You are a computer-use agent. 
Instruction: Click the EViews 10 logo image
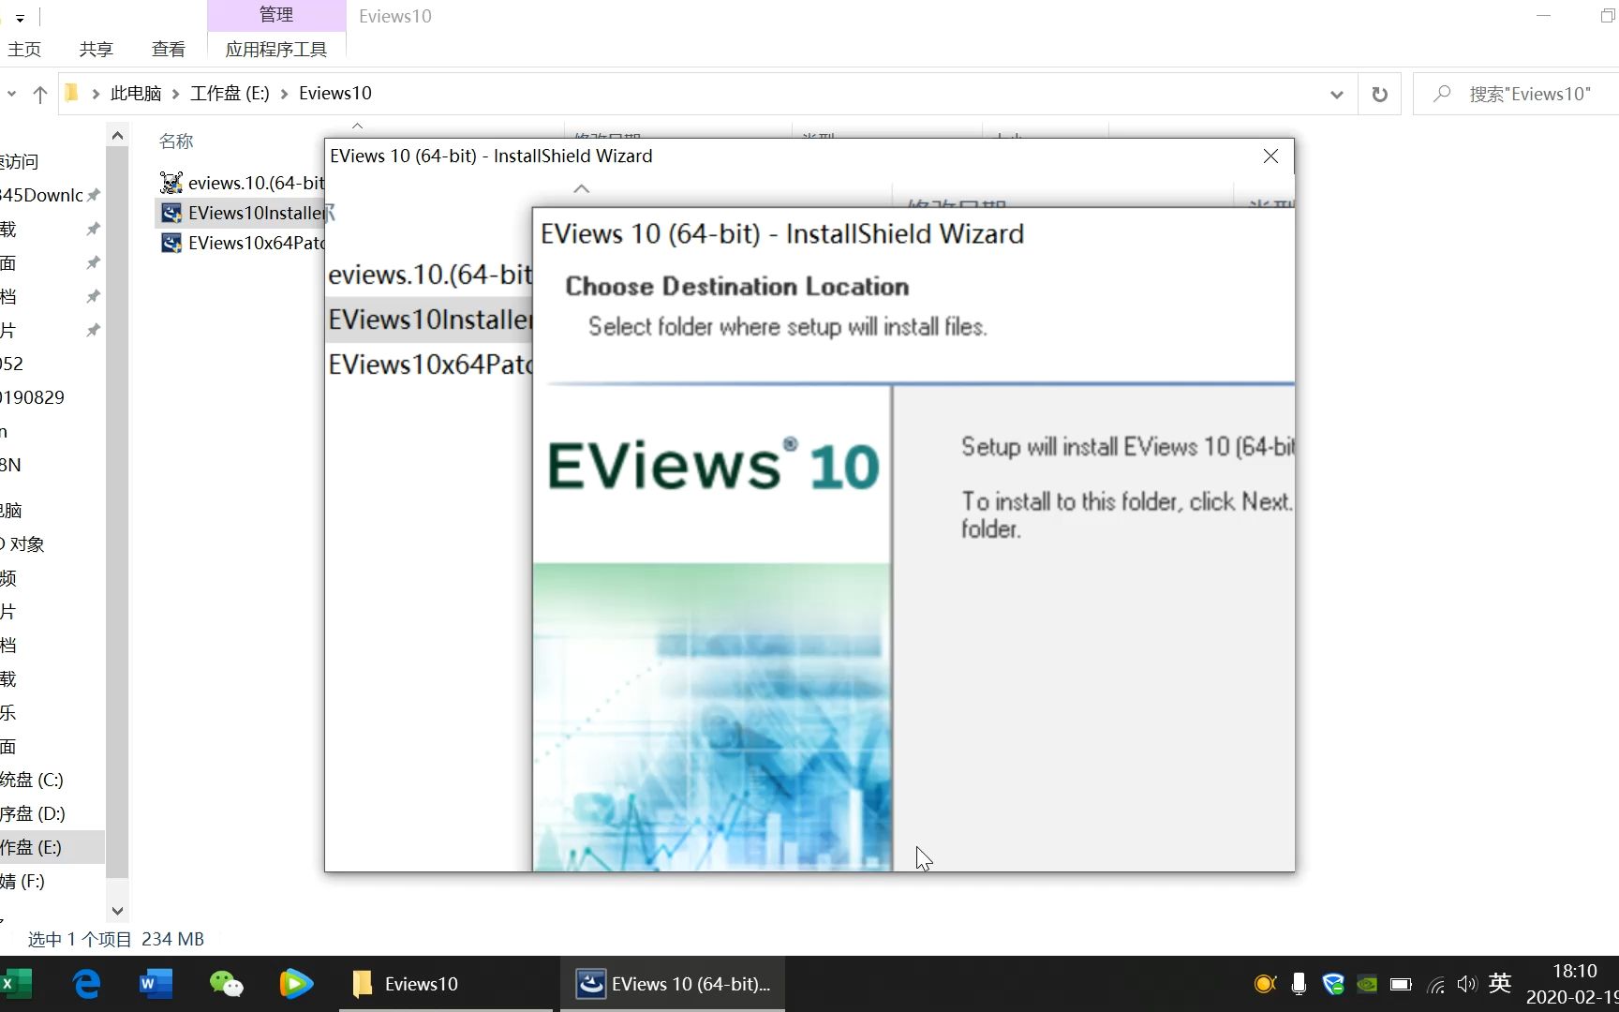click(713, 465)
